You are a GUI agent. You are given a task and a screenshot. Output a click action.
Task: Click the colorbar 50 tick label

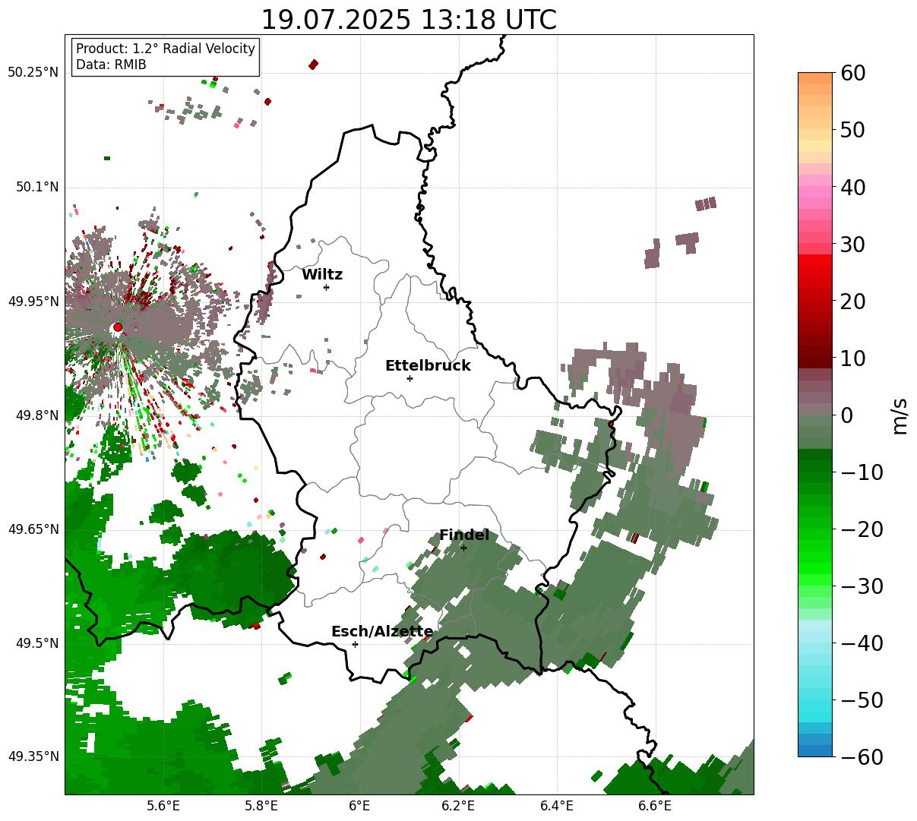click(853, 130)
